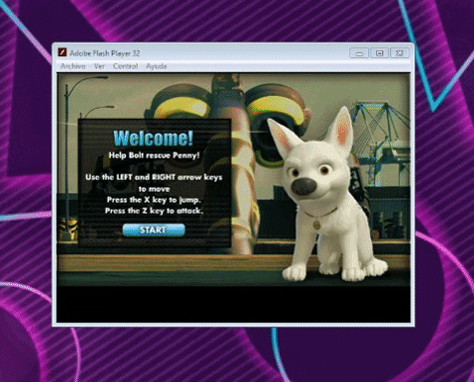Click the 'Help Bolt rescue Penny!' text
The width and height of the screenshot is (474, 382).
155,155
